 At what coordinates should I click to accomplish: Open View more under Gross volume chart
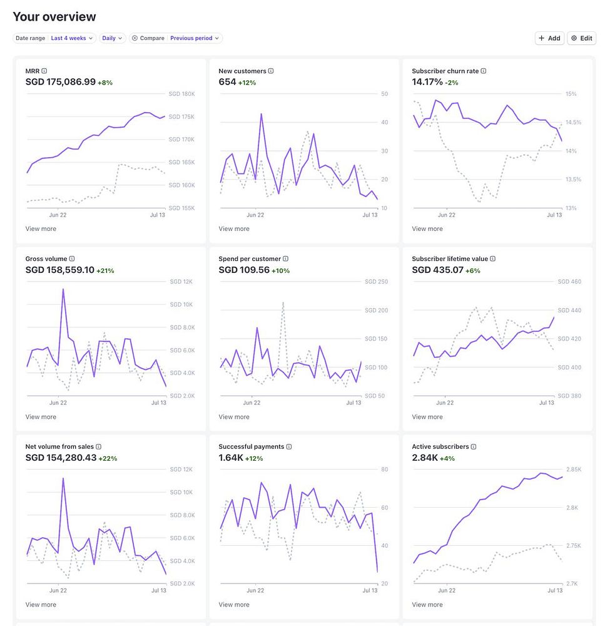(x=41, y=417)
